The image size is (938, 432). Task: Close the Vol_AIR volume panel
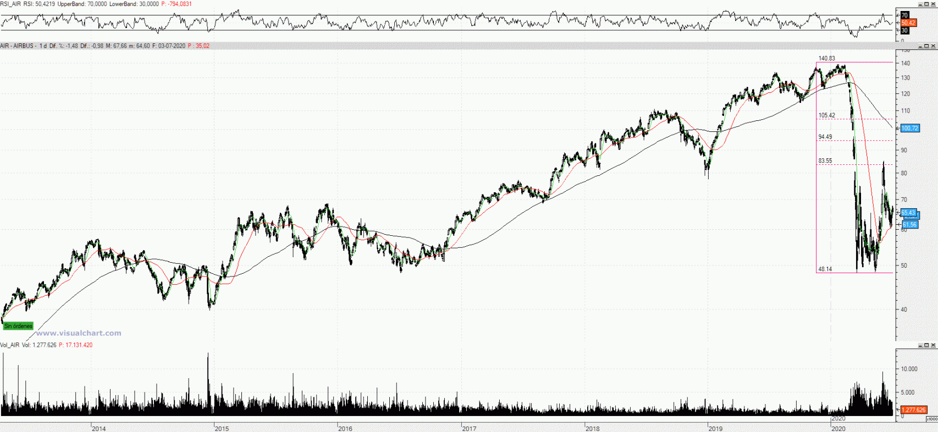pyautogui.click(x=933, y=345)
